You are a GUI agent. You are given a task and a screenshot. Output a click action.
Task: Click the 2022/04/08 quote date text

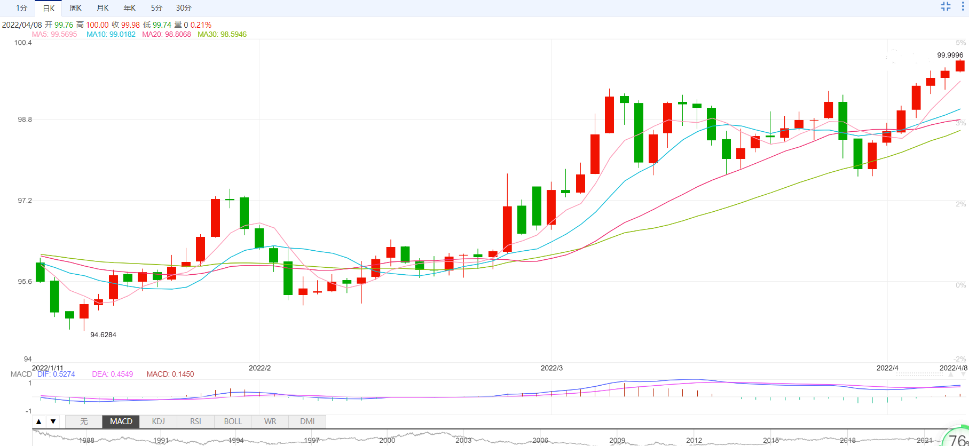[x=22, y=25]
